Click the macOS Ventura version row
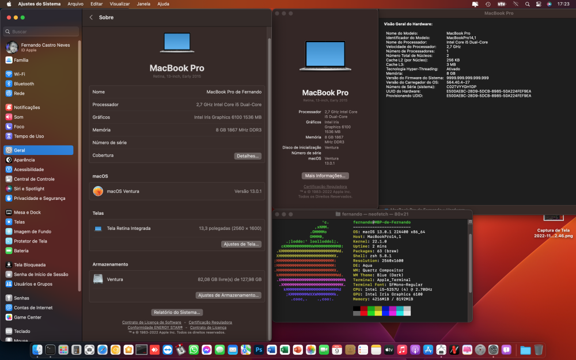 tap(177, 191)
